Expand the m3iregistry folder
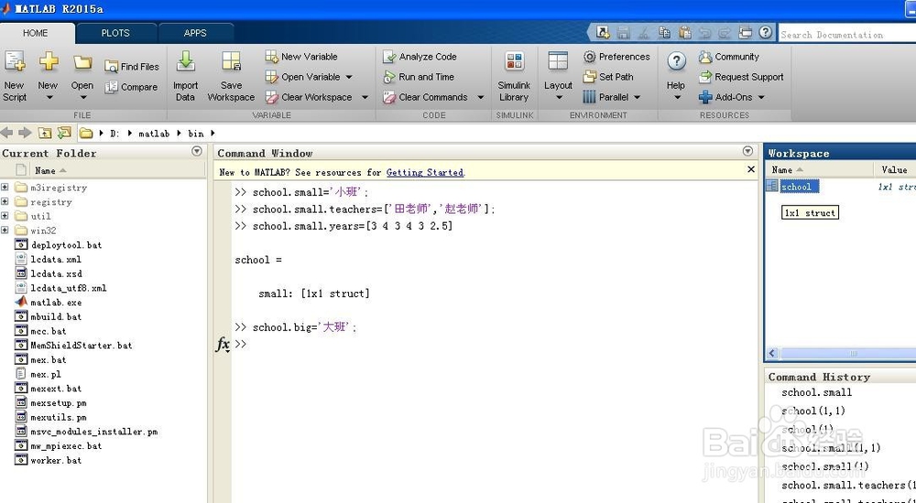 pos(5,187)
